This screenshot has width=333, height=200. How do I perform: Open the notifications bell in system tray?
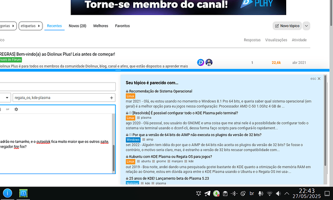click(x=198, y=193)
